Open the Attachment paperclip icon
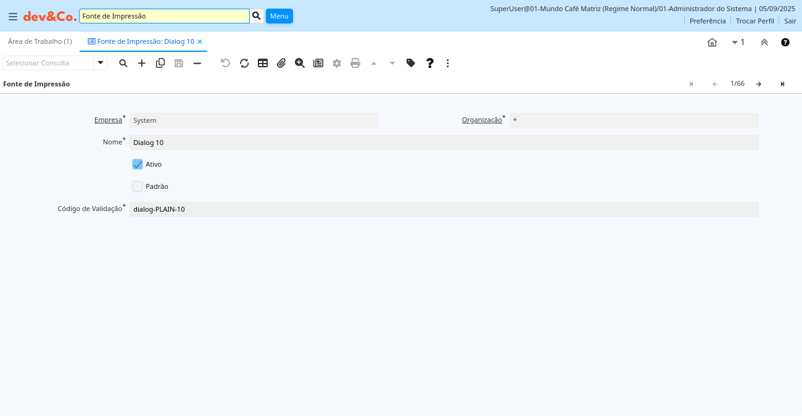Viewport: 802px width, 416px height. pyautogui.click(x=281, y=63)
